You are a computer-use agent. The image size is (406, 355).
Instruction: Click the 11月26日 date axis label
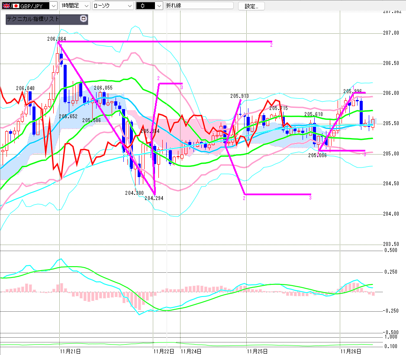tap(351, 351)
